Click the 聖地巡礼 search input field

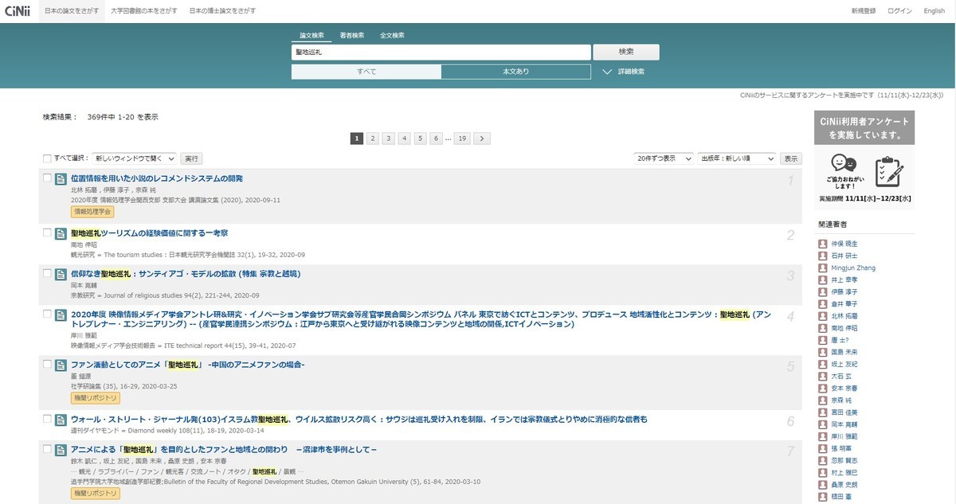[x=441, y=52]
